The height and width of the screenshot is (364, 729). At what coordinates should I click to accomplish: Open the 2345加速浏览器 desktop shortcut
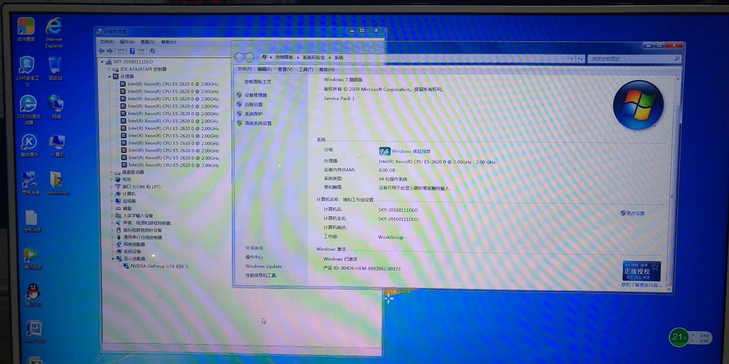click(x=28, y=109)
